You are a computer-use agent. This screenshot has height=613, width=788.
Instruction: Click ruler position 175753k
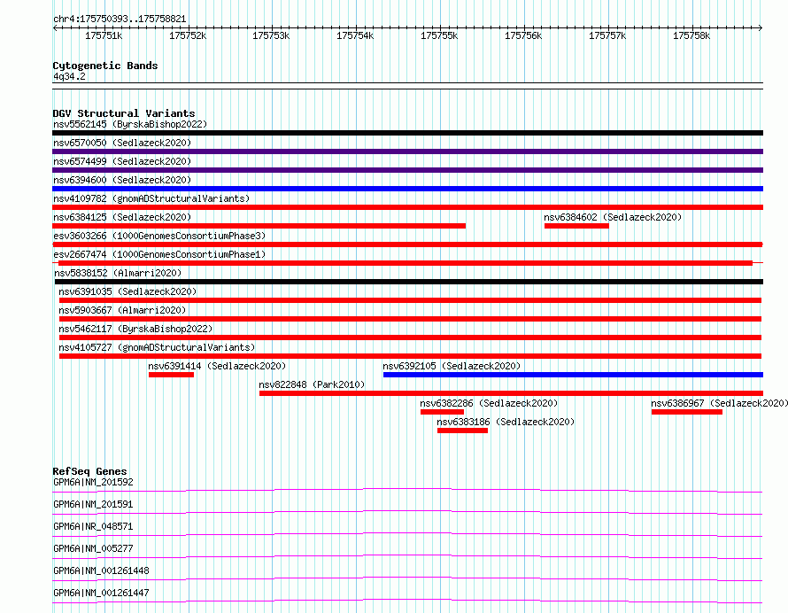pos(271,35)
